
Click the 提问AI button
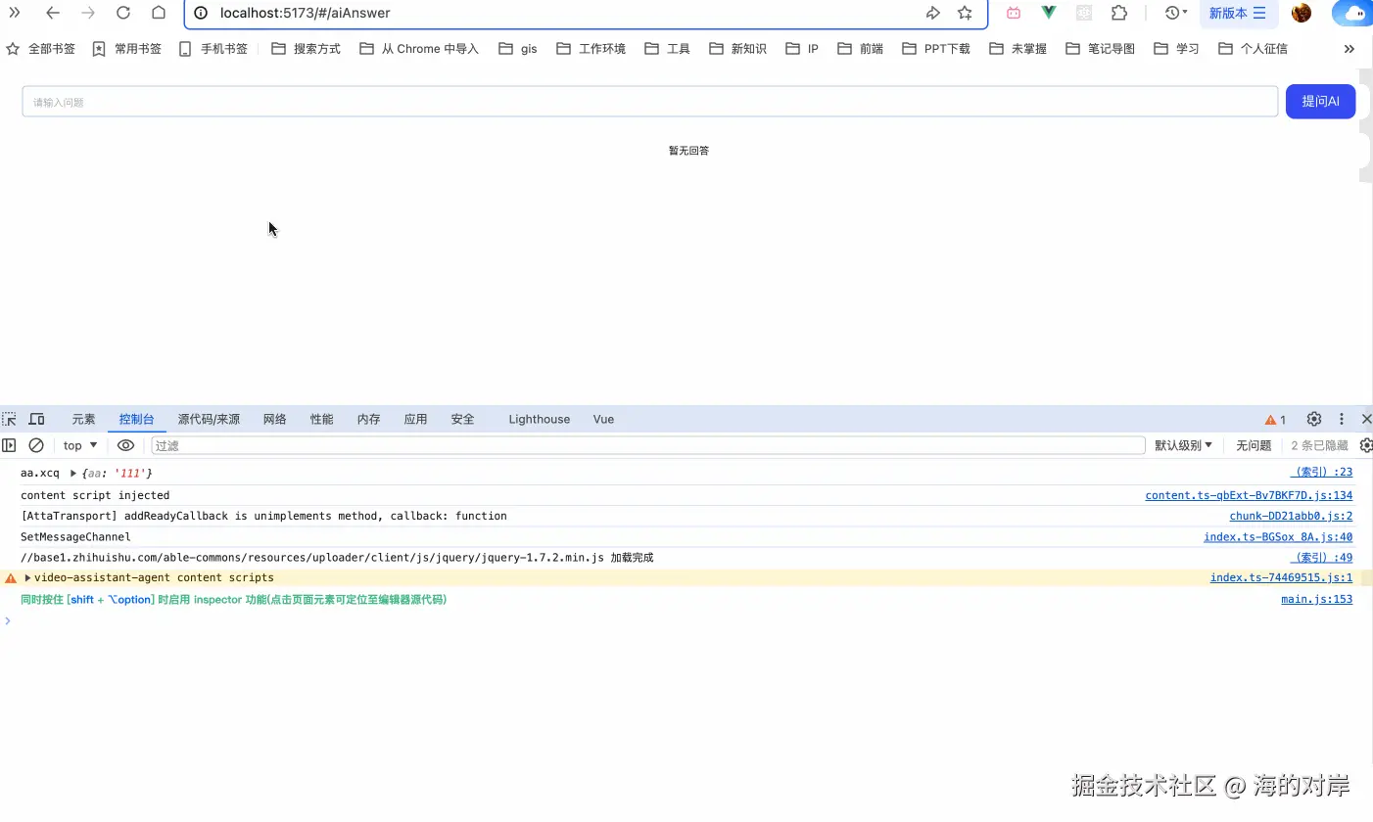tap(1320, 101)
